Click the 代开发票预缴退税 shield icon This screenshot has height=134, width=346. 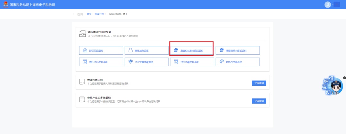pos(130,62)
